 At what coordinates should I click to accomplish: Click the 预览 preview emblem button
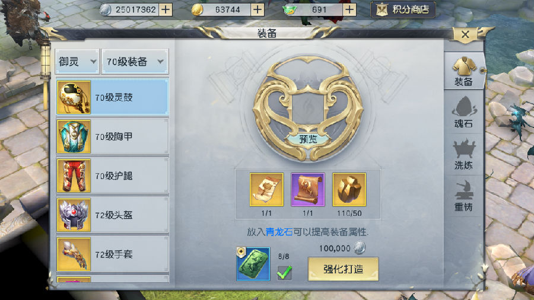click(308, 139)
